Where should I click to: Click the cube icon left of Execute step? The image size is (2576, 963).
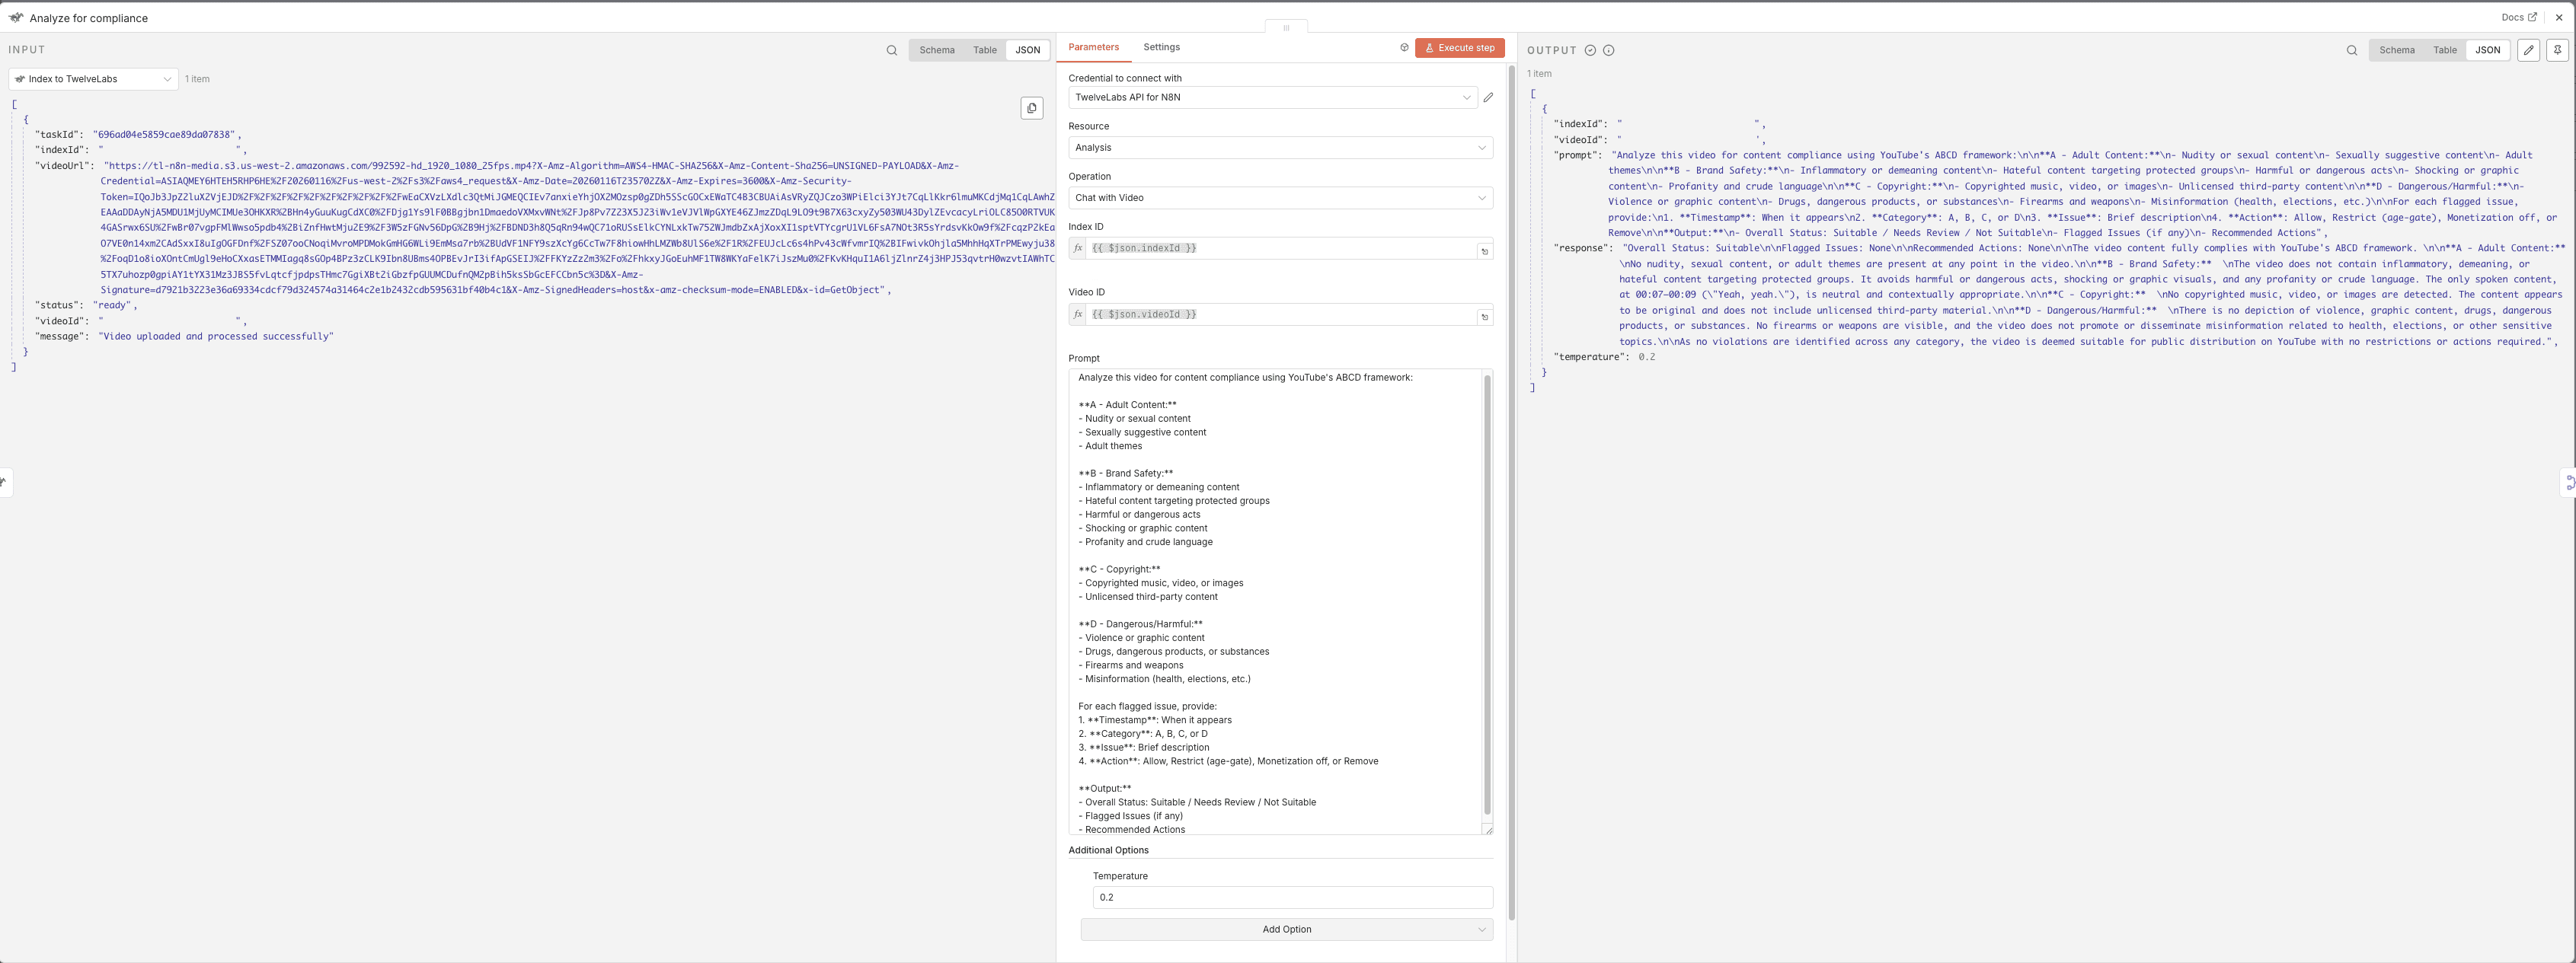coord(1404,48)
